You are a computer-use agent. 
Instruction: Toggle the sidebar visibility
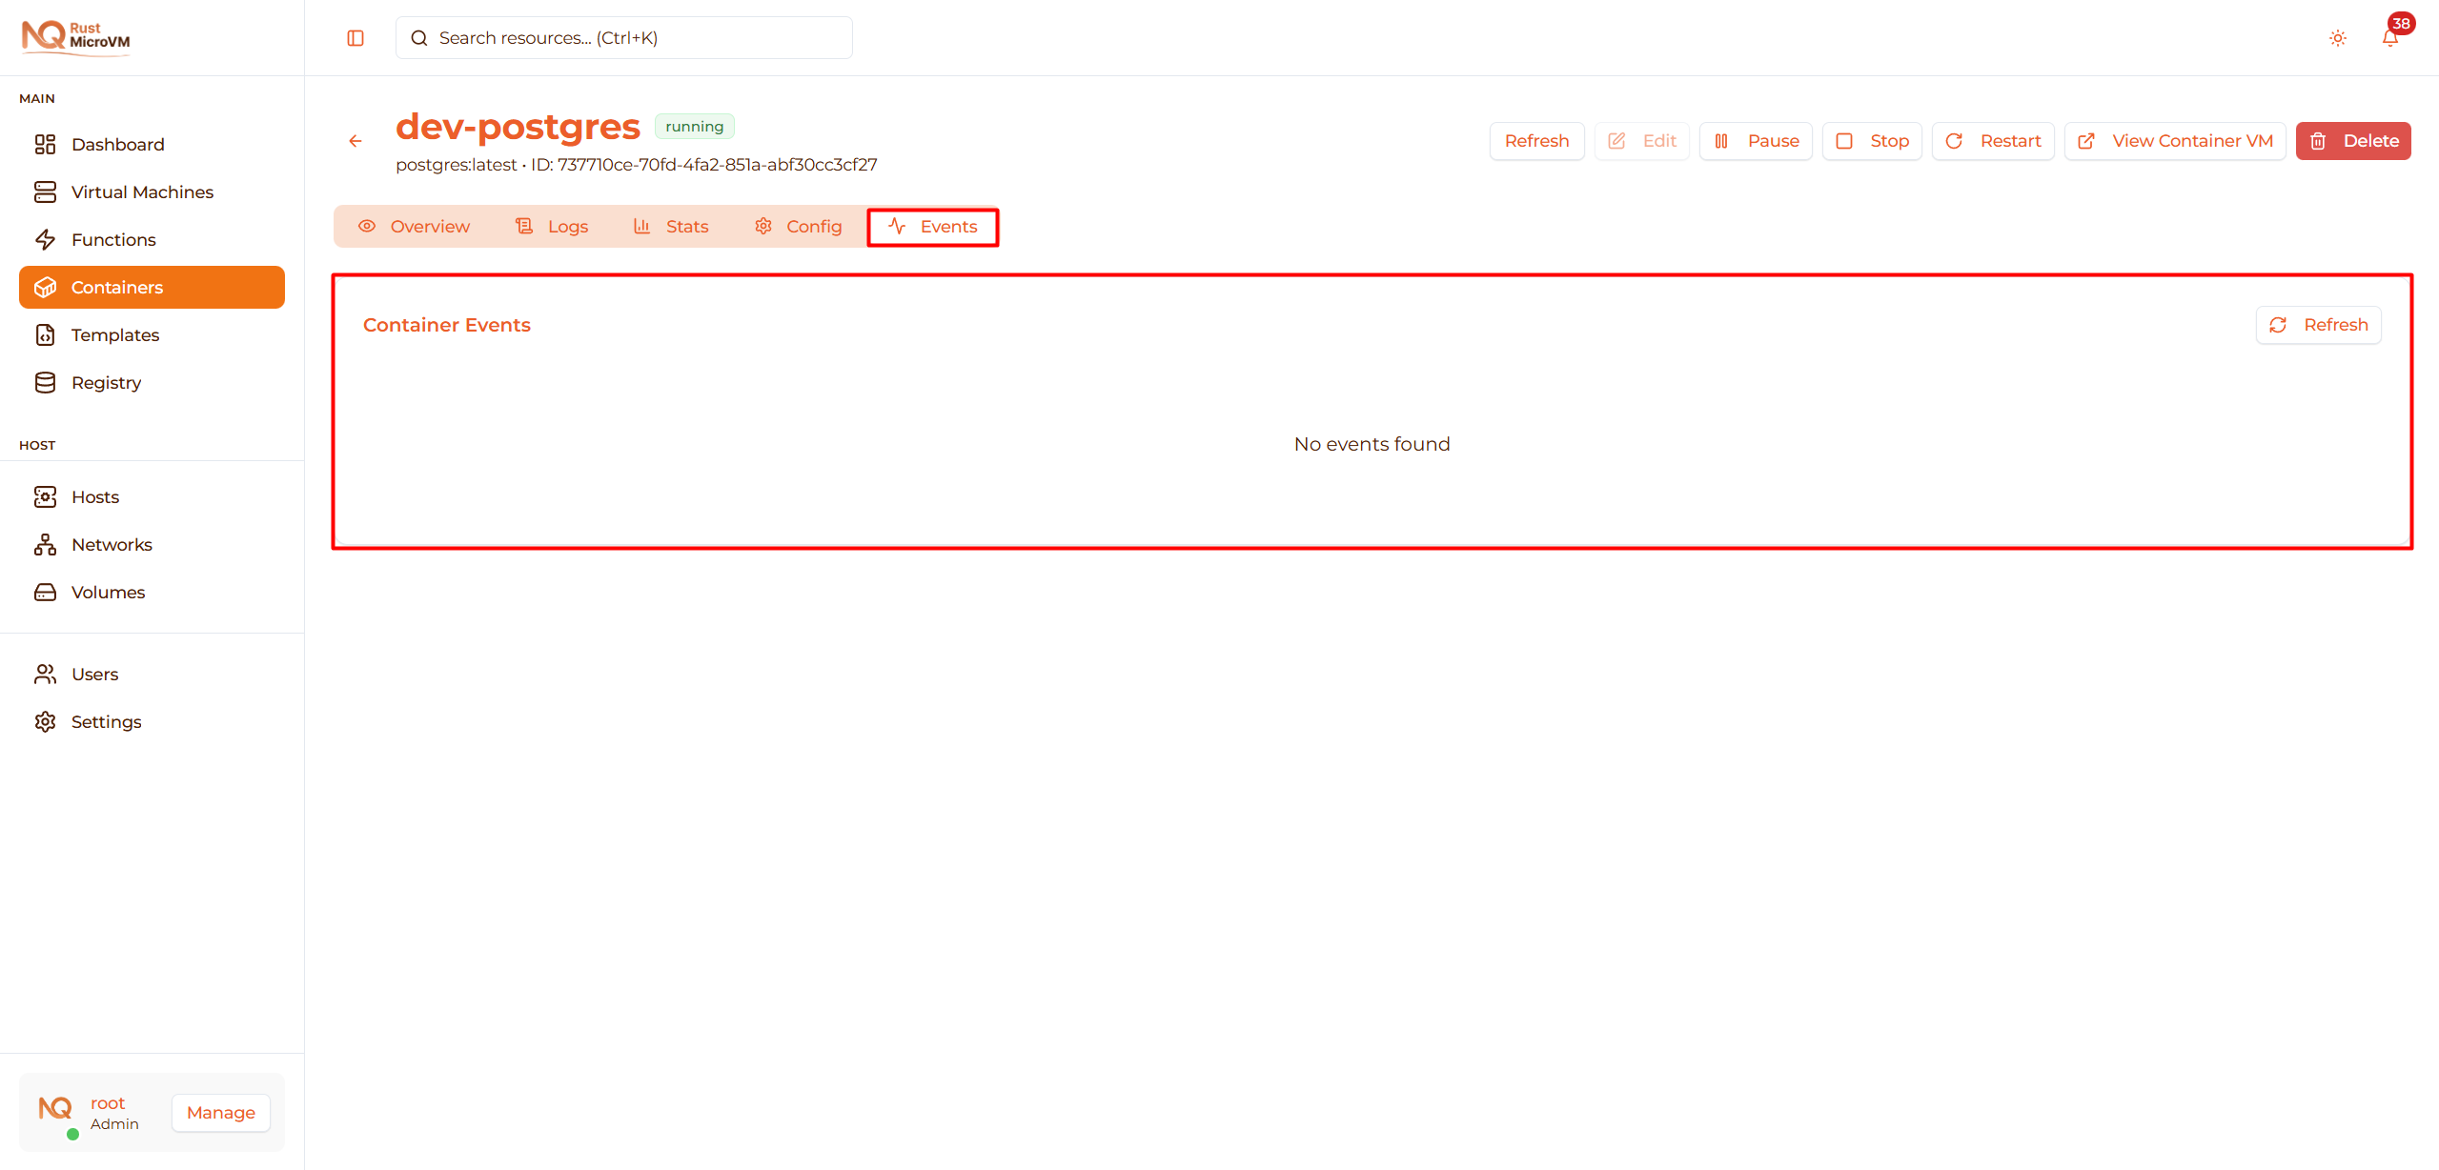click(355, 37)
